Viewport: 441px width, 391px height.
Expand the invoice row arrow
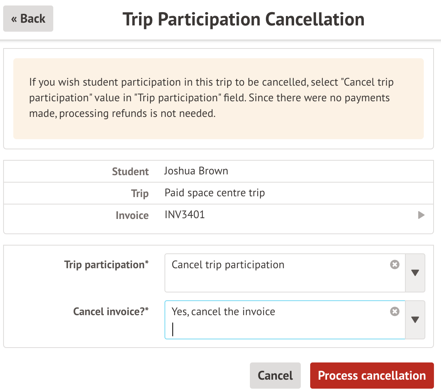(421, 215)
